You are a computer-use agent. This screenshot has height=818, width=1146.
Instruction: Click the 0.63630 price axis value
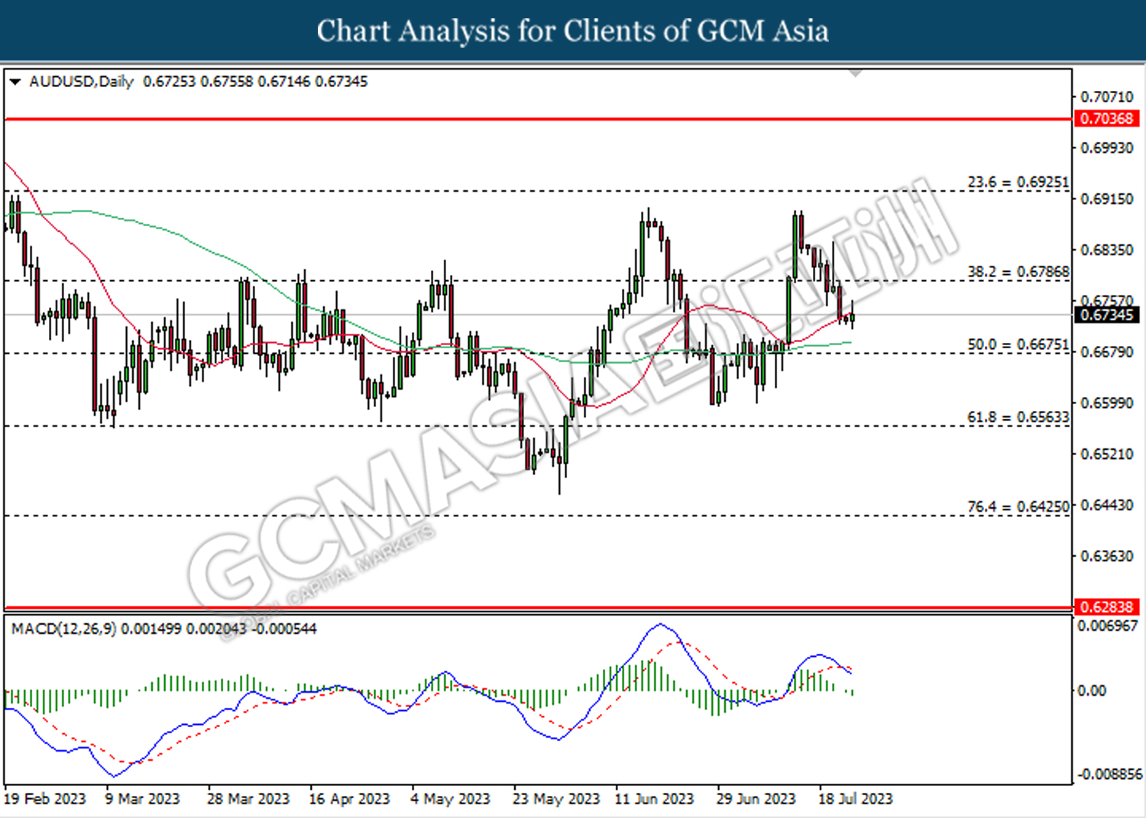coord(1107,556)
